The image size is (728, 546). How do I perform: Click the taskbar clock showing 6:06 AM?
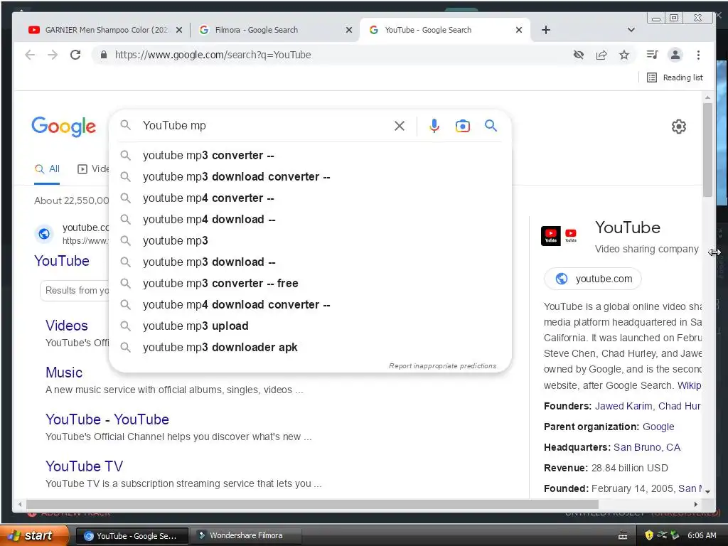point(702,535)
